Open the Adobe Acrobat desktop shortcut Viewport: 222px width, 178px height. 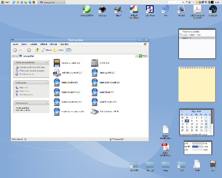197,9
